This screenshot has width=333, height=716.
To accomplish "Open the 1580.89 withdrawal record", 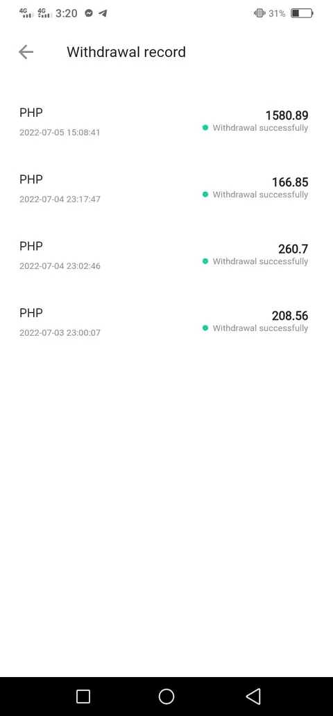I will point(166,122).
